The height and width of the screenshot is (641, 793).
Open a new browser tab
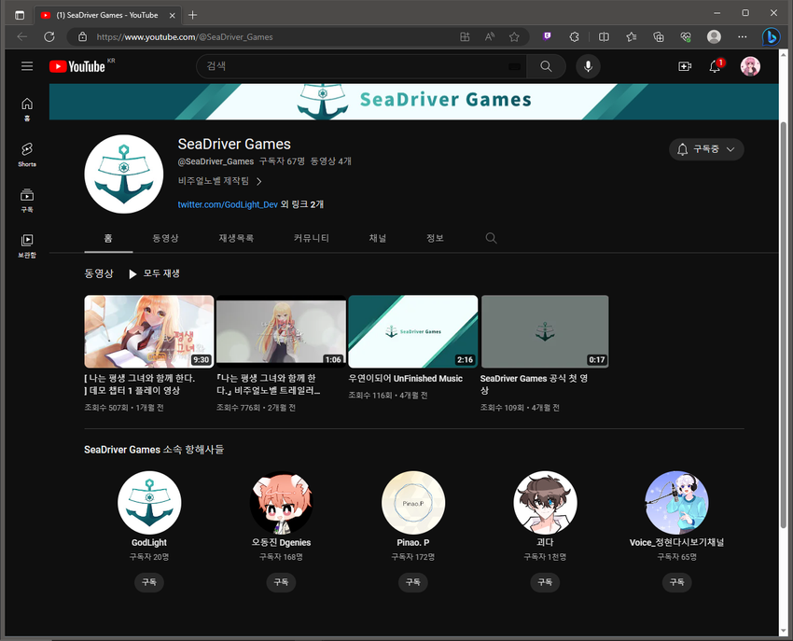(193, 15)
